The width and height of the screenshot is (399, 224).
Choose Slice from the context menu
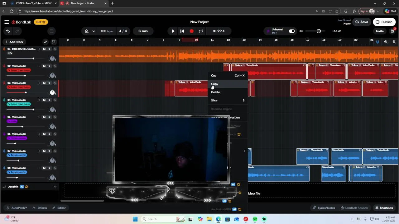pos(228,100)
